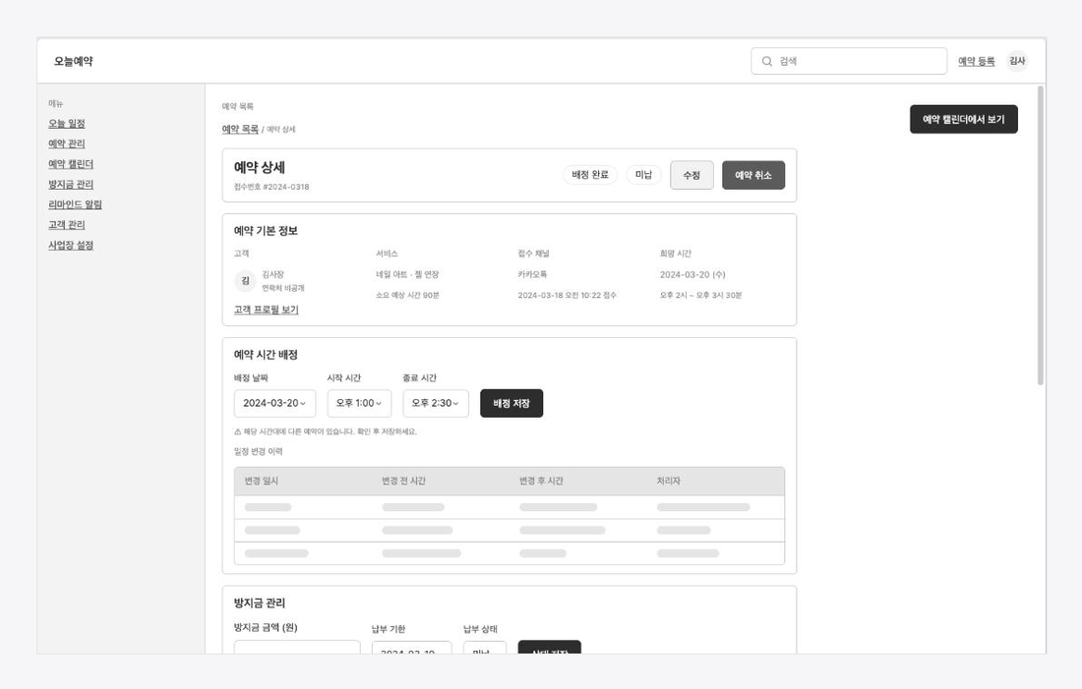Open the 고객 프로필 보기 link

[266, 310]
